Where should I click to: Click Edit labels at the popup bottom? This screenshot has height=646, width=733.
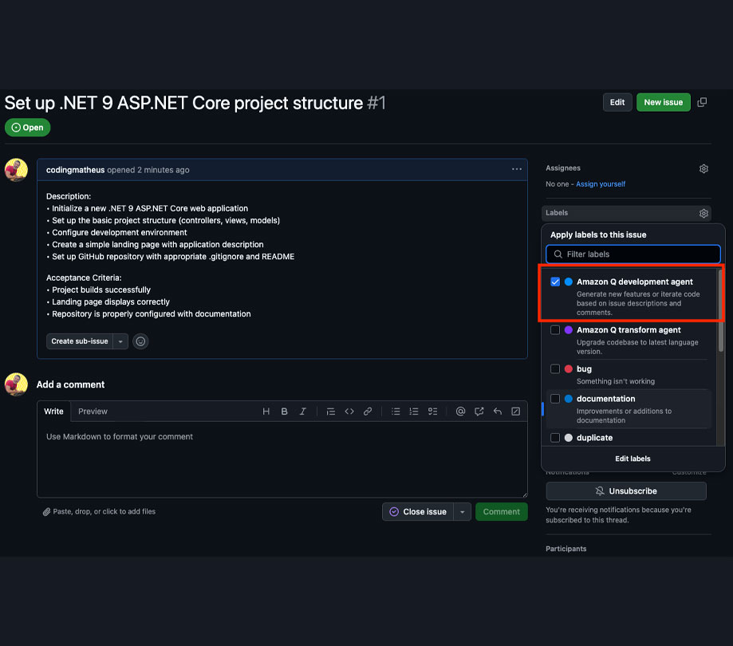coord(633,459)
